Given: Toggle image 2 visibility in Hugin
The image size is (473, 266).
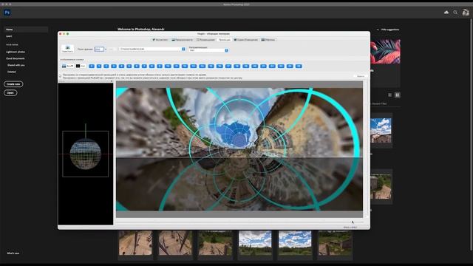Looking at the screenshot, I should [106, 66].
